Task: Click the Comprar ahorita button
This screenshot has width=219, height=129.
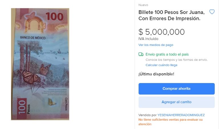Action: [177, 88]
